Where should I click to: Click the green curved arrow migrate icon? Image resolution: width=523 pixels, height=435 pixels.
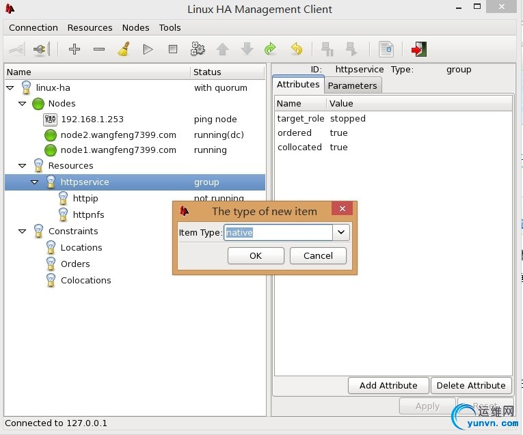point(270,49)
